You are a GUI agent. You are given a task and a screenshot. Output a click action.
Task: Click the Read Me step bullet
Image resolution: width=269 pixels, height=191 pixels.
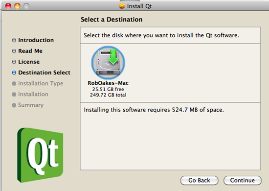(x=14, y=51)
